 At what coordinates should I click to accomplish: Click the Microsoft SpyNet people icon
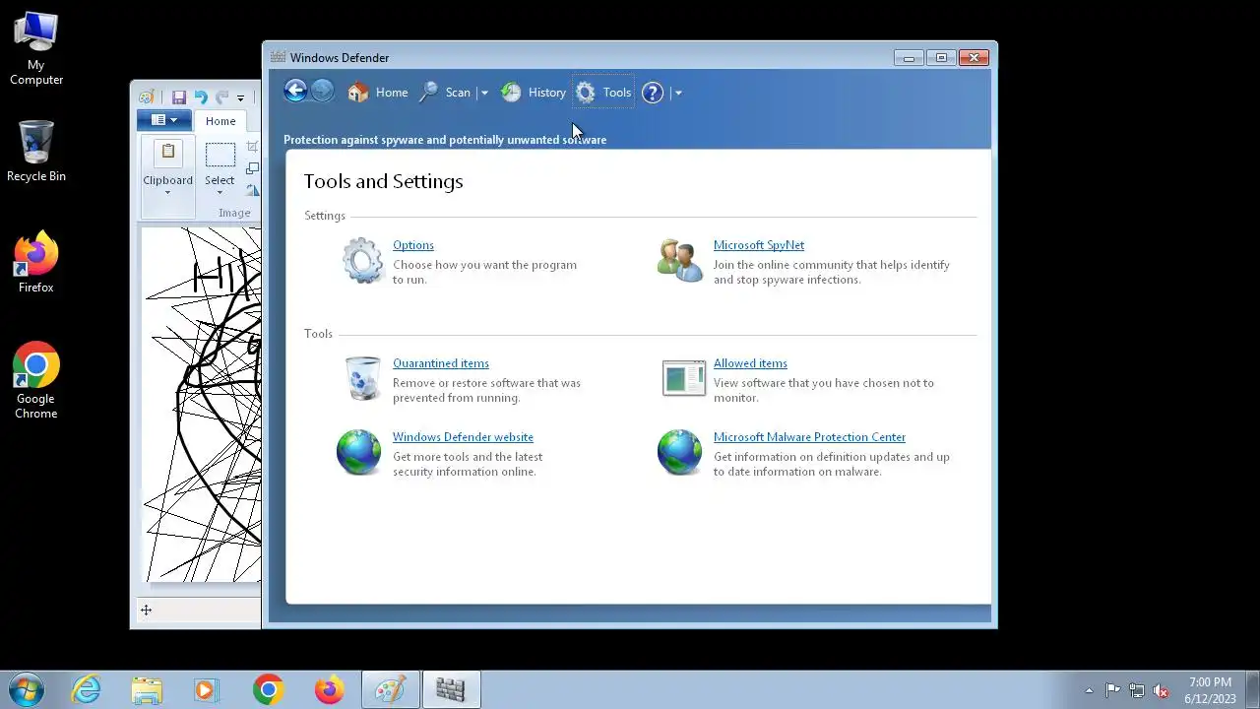pos(680,261)
